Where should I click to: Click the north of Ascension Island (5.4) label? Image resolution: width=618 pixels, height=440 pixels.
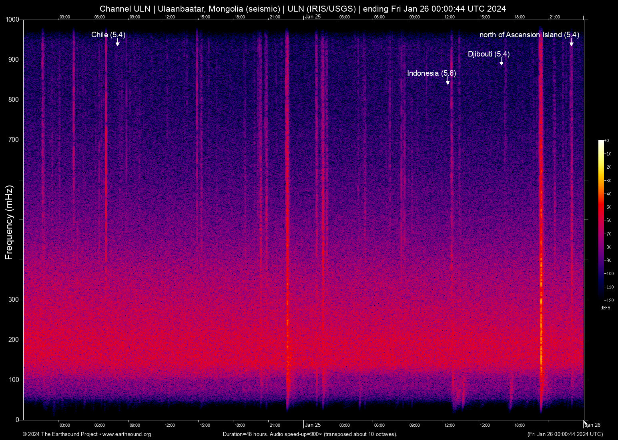[529, 35]
